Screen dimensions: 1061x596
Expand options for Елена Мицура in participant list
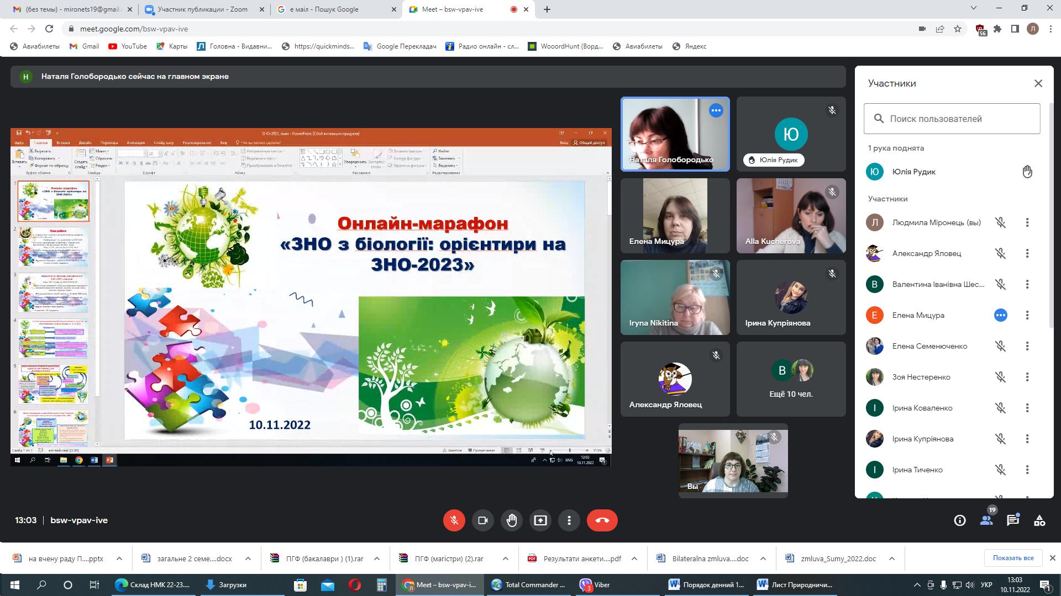click(x=1027, y=315)
